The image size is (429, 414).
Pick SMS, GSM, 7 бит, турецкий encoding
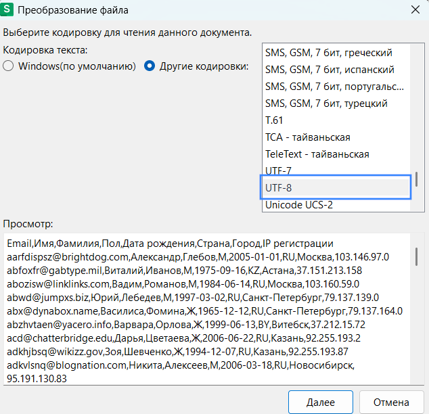pos(326,103)
